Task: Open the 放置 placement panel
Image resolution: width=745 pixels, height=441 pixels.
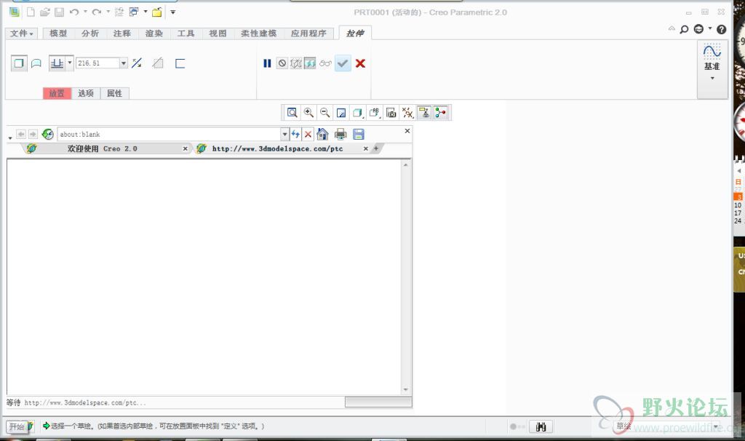Action: (x=57, y=93)
